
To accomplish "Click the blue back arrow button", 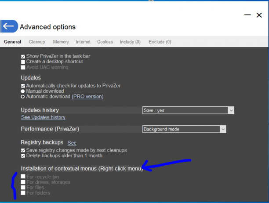I will point(9,26).
